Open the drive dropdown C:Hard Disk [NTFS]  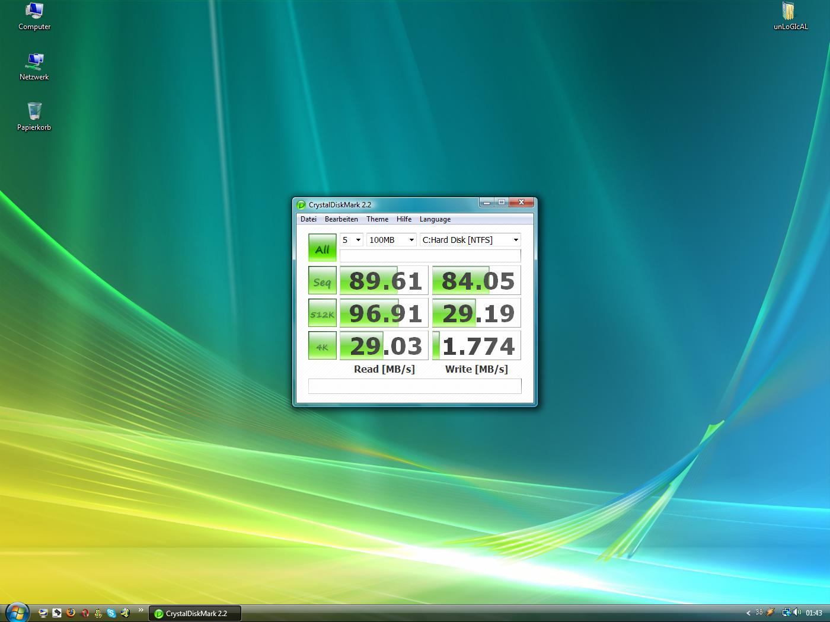[470, 240]
